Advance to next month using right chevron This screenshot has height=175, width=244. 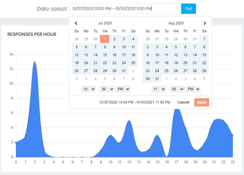tap(205, 23)
